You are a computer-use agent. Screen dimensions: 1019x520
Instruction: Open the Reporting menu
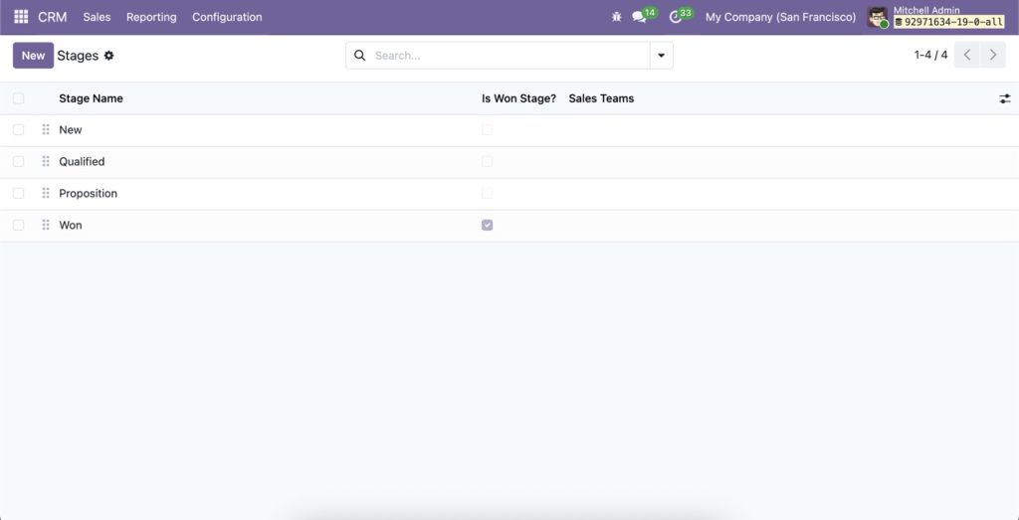(x=151, y=17)
